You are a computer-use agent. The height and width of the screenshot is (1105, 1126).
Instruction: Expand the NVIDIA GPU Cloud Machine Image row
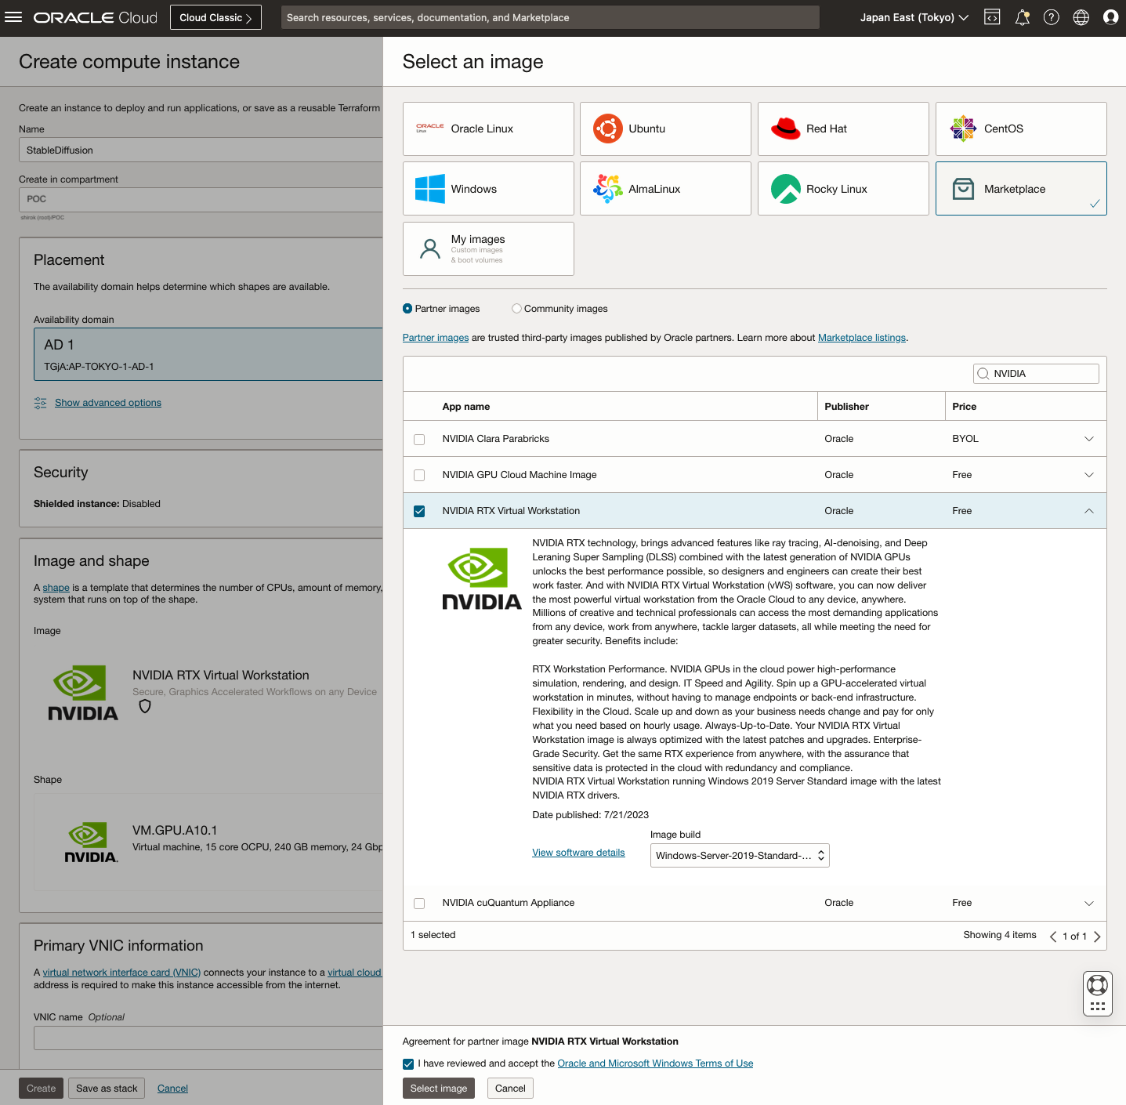click(x=1088, y=475)
